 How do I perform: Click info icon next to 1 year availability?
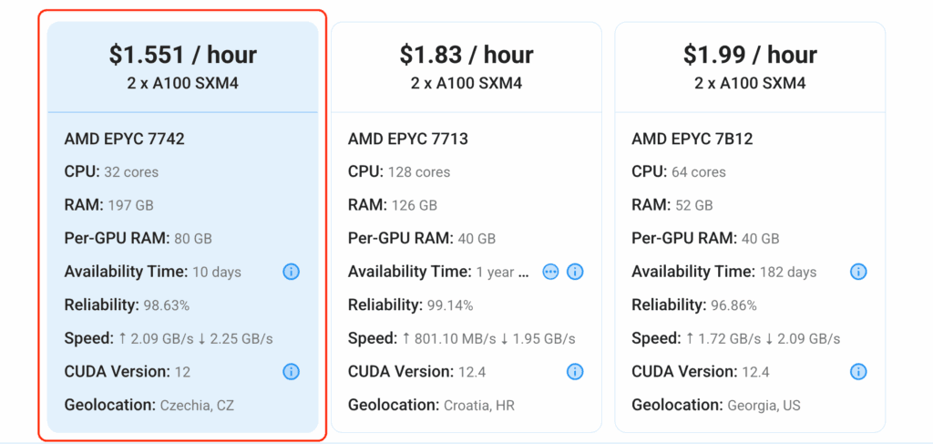point(575,272)
